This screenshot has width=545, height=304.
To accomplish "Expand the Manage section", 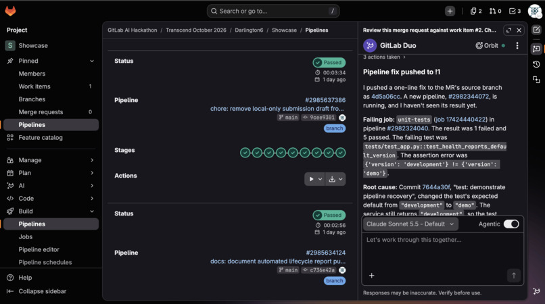I will coord(92,160).
